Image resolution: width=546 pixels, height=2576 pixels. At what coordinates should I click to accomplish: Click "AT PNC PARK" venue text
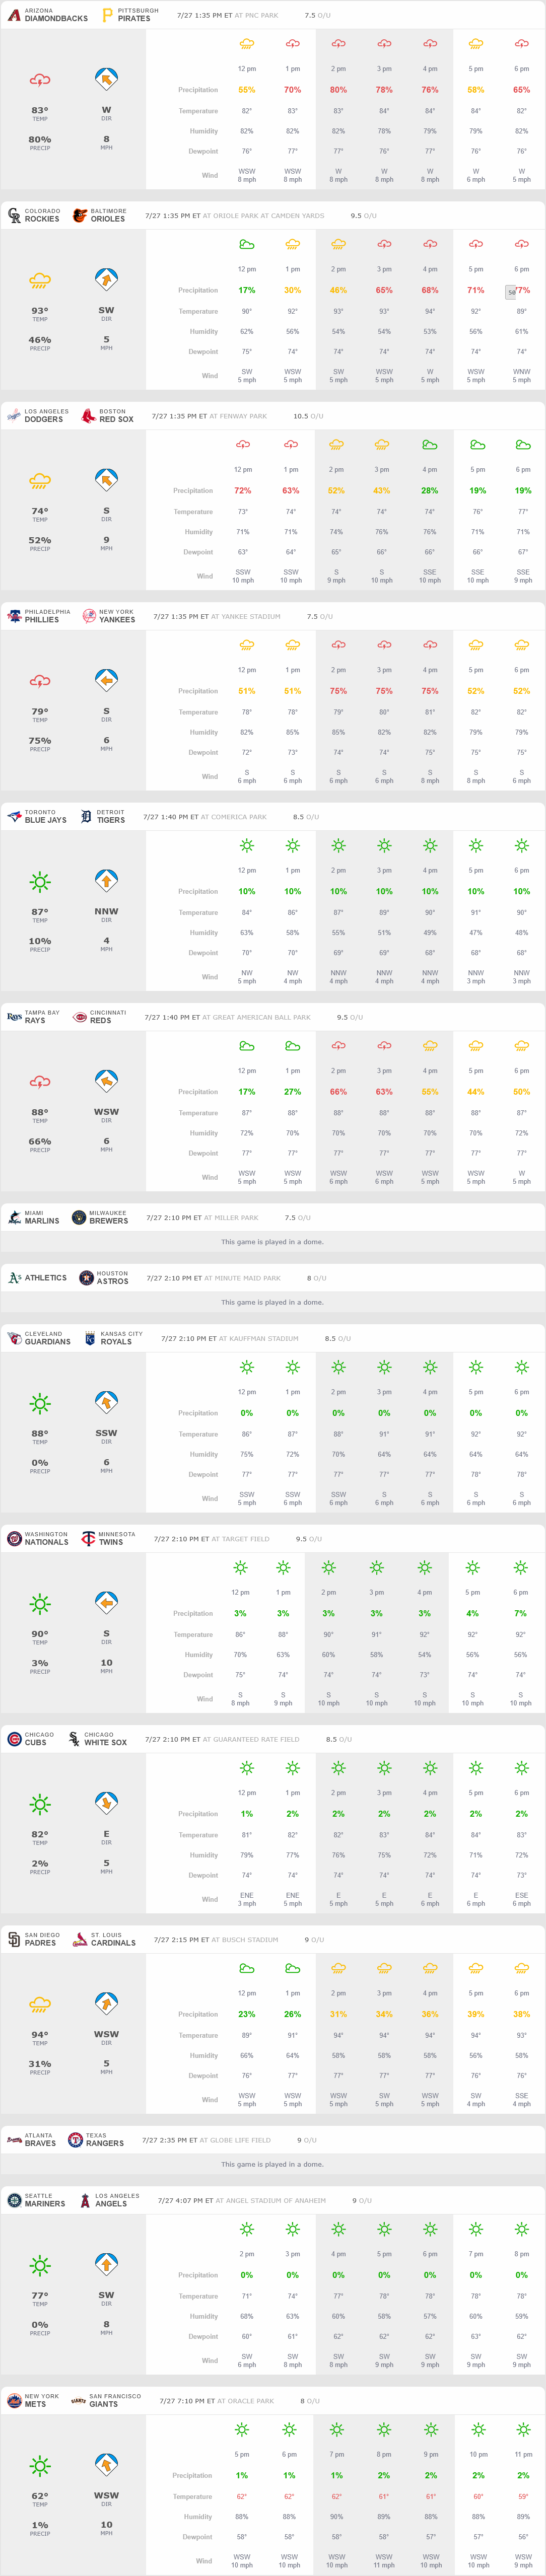tap(257, 16)
